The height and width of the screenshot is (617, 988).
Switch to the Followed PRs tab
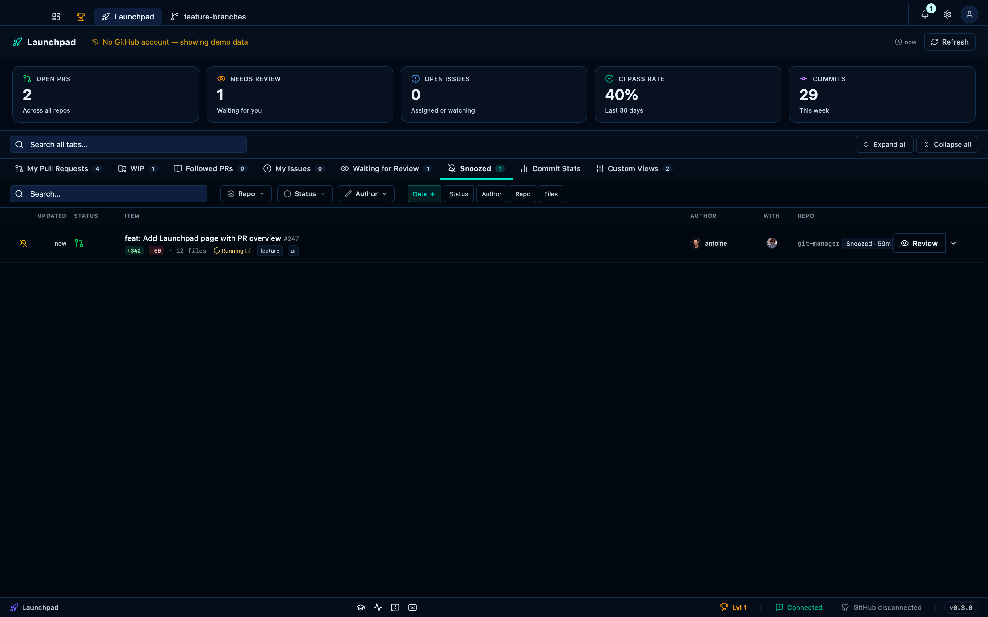point(210,168)
